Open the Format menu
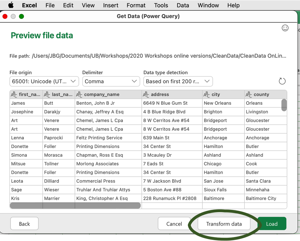This screenshot has width=300, height=241. [136, 5]
